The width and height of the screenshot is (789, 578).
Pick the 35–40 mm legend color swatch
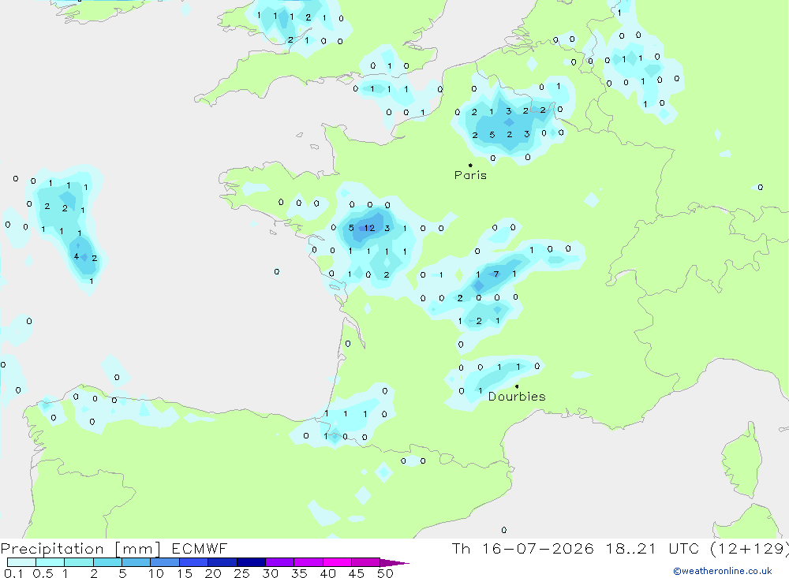[x=308, y=562]
